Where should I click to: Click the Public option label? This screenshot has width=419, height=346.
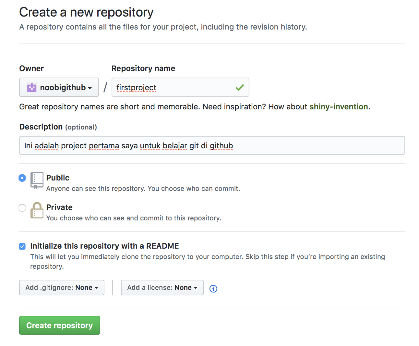[x=58, y=178]
